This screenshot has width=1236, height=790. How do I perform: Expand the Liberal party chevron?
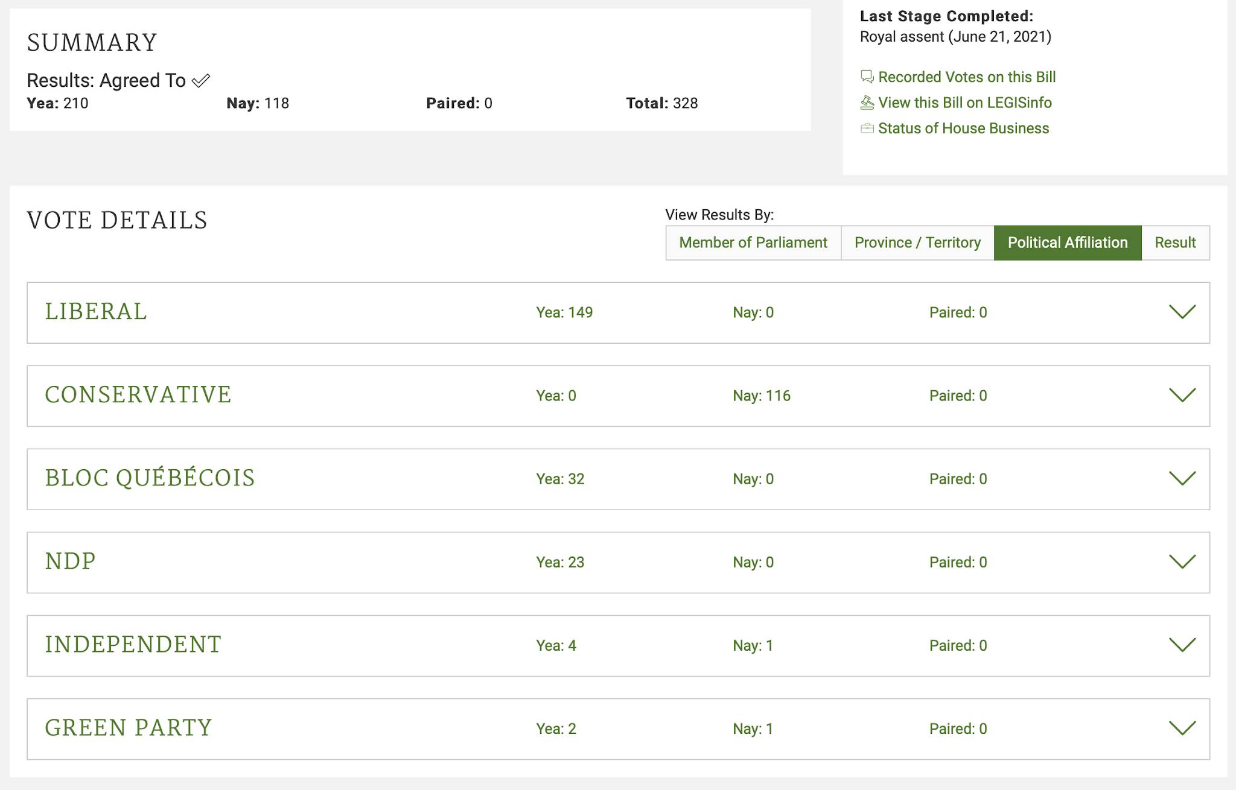coord(1182,312)
